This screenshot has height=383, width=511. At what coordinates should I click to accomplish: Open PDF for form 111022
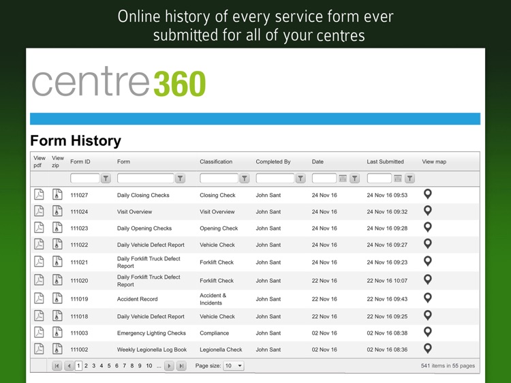pos(39,244)
